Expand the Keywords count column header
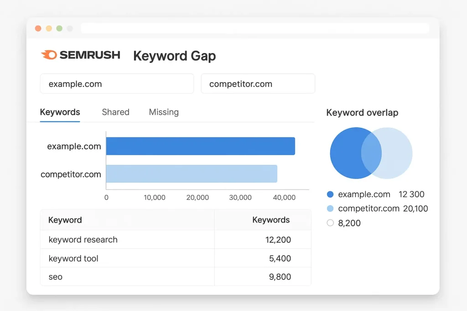Image resolution: width=467 pixels, height=311 pixels. point(271,220)
